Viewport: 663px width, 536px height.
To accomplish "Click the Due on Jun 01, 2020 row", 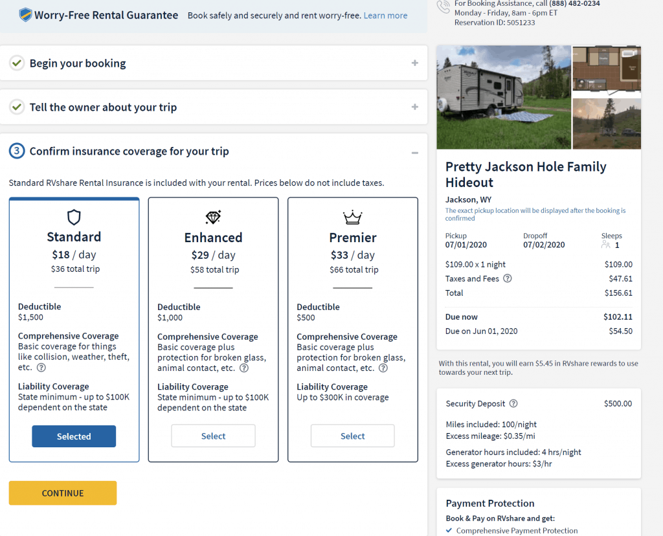I will click(x=539, y=331).
